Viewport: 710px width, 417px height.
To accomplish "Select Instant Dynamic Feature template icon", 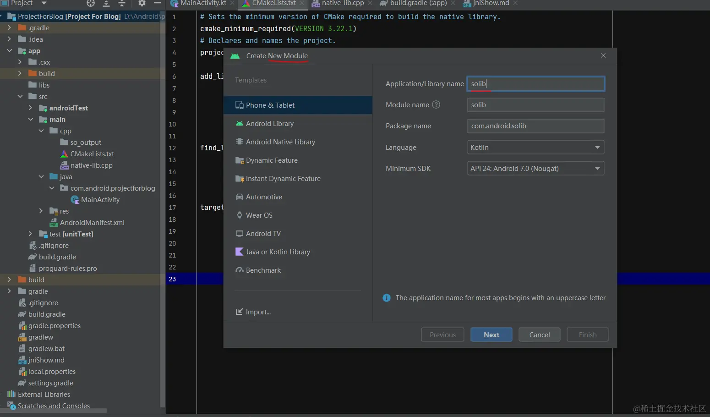I will (239, 178).
